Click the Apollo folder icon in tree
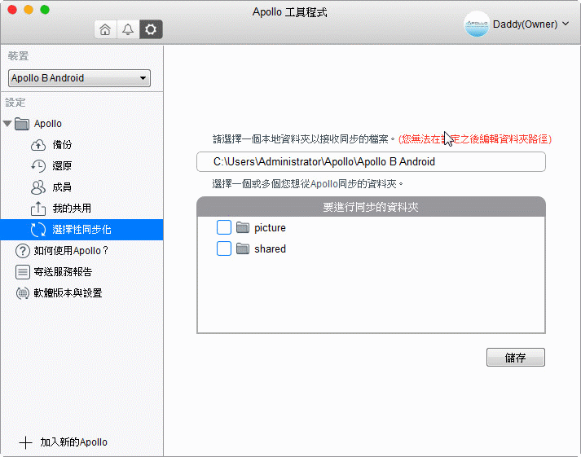 pyautogui.click(x=22, y=124)
